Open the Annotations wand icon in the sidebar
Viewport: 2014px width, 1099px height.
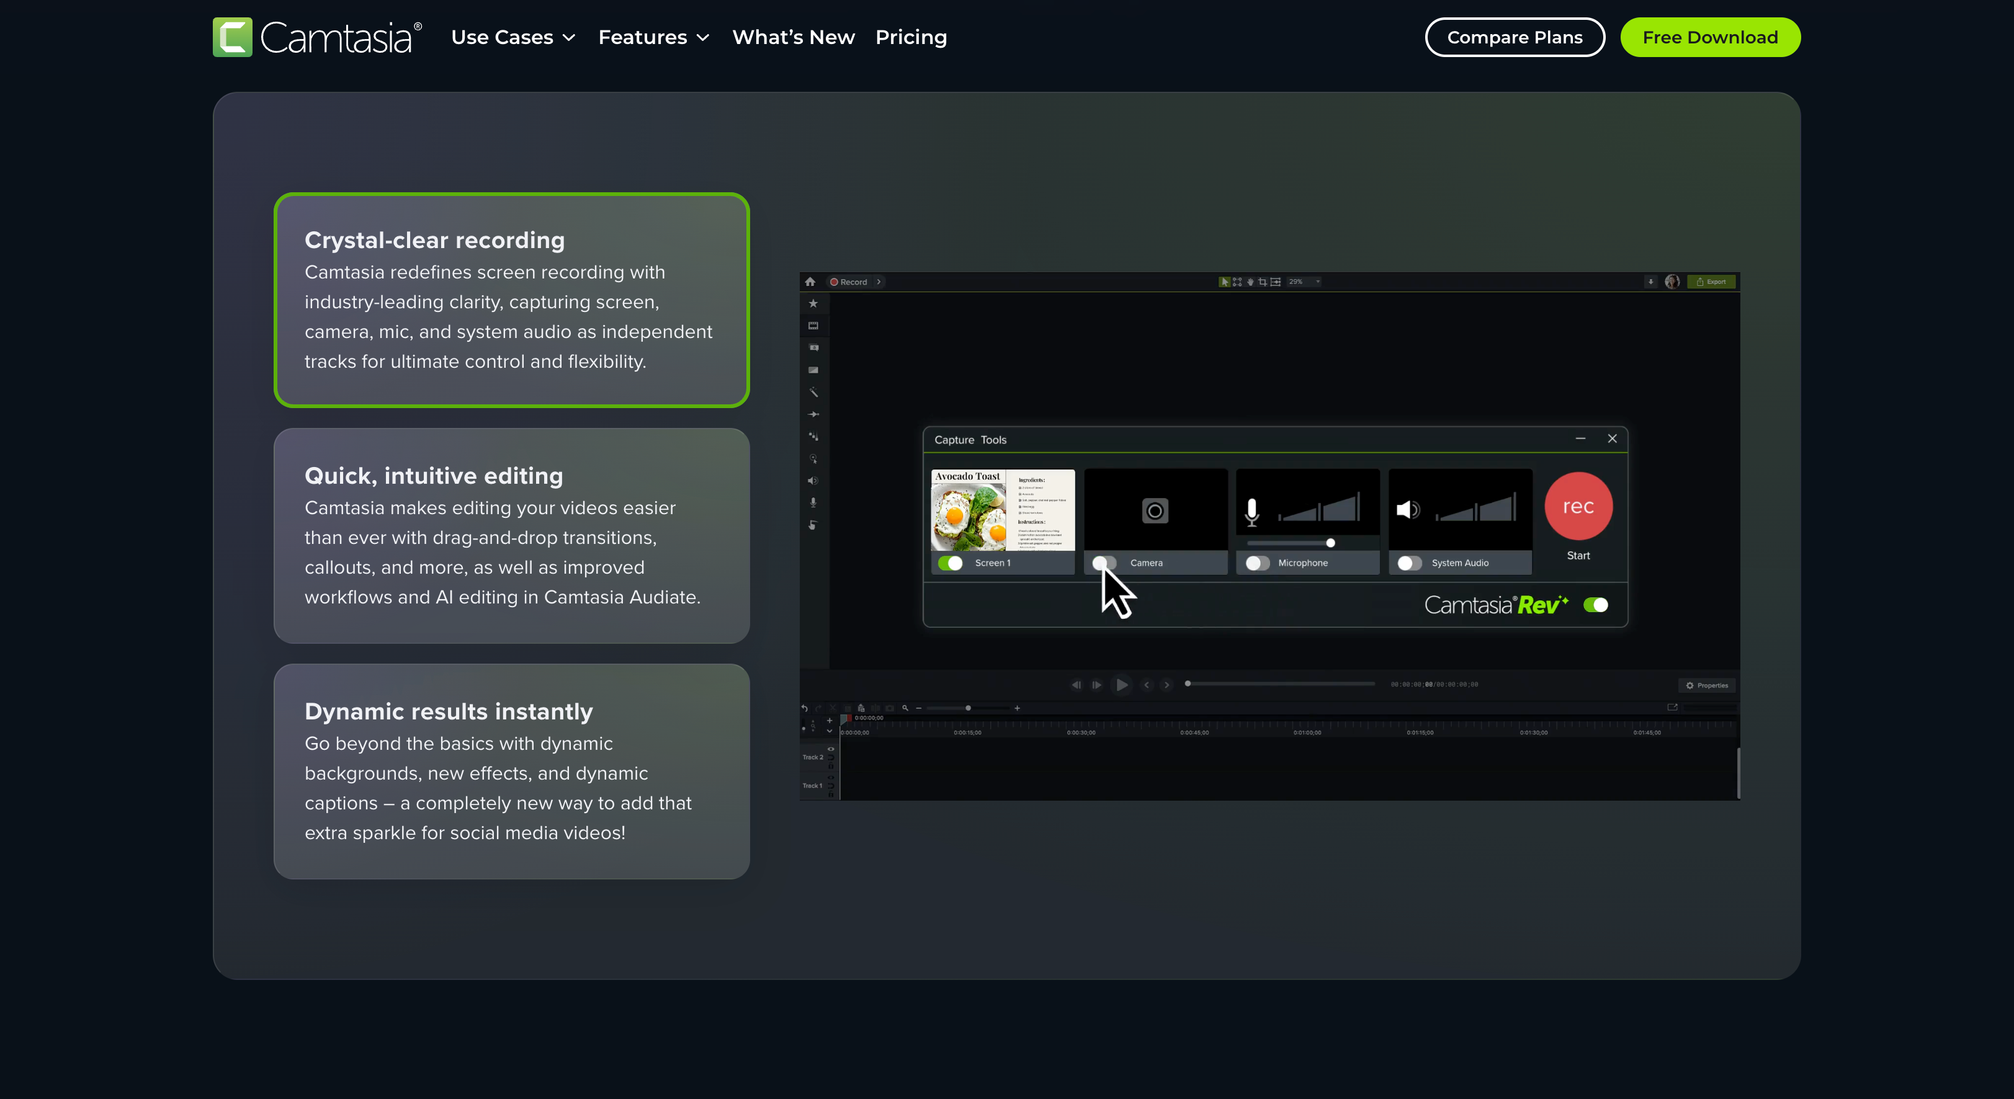(813, 391)
